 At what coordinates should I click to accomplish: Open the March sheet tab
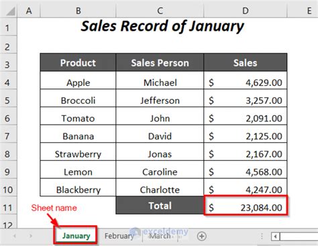click(x=160, y=236)
